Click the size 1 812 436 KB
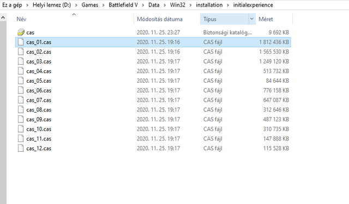 click(x=274, y=42)
